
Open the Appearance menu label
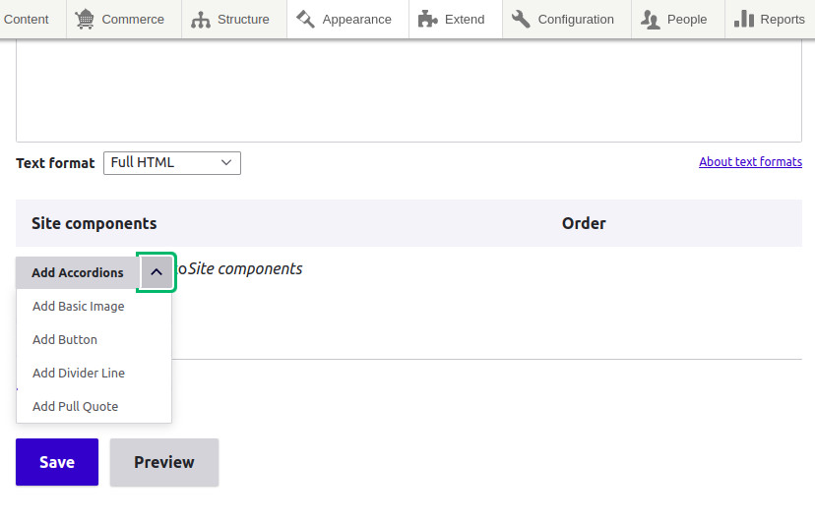(356, 20)
